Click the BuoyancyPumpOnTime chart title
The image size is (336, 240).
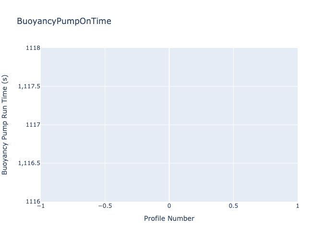click(x=64, y=21)
